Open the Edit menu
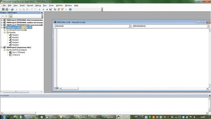The width and height of the screenshot is (211, 119). click(x=10, y=5)
